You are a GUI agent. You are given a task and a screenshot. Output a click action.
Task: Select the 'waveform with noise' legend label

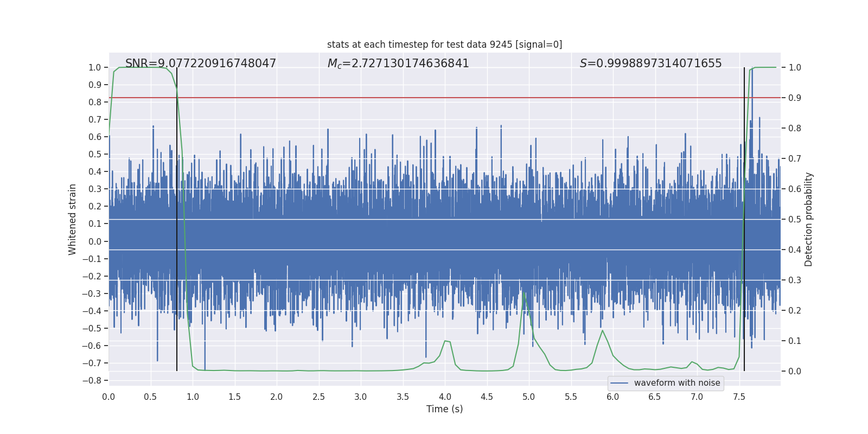pos(676,383)
